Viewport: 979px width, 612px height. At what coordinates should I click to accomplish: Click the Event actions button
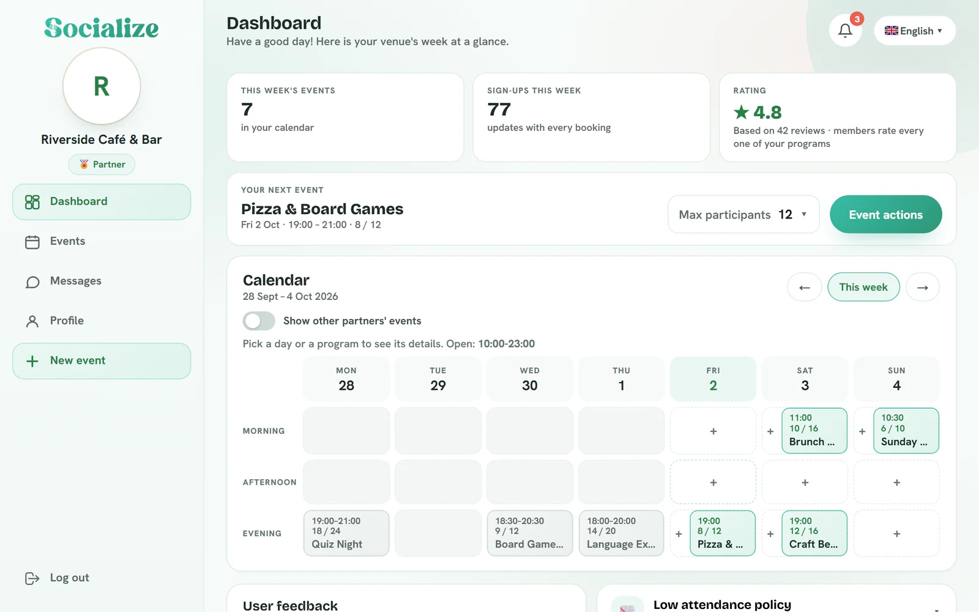(885, 214)
